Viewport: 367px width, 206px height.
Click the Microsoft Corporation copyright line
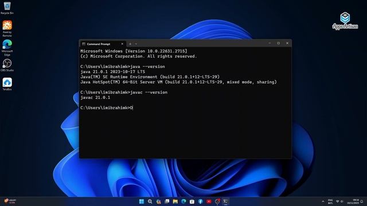tap(139, 56)
